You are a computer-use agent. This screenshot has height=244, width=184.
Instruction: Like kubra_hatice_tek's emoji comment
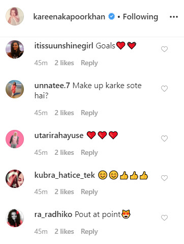point(164,178)
